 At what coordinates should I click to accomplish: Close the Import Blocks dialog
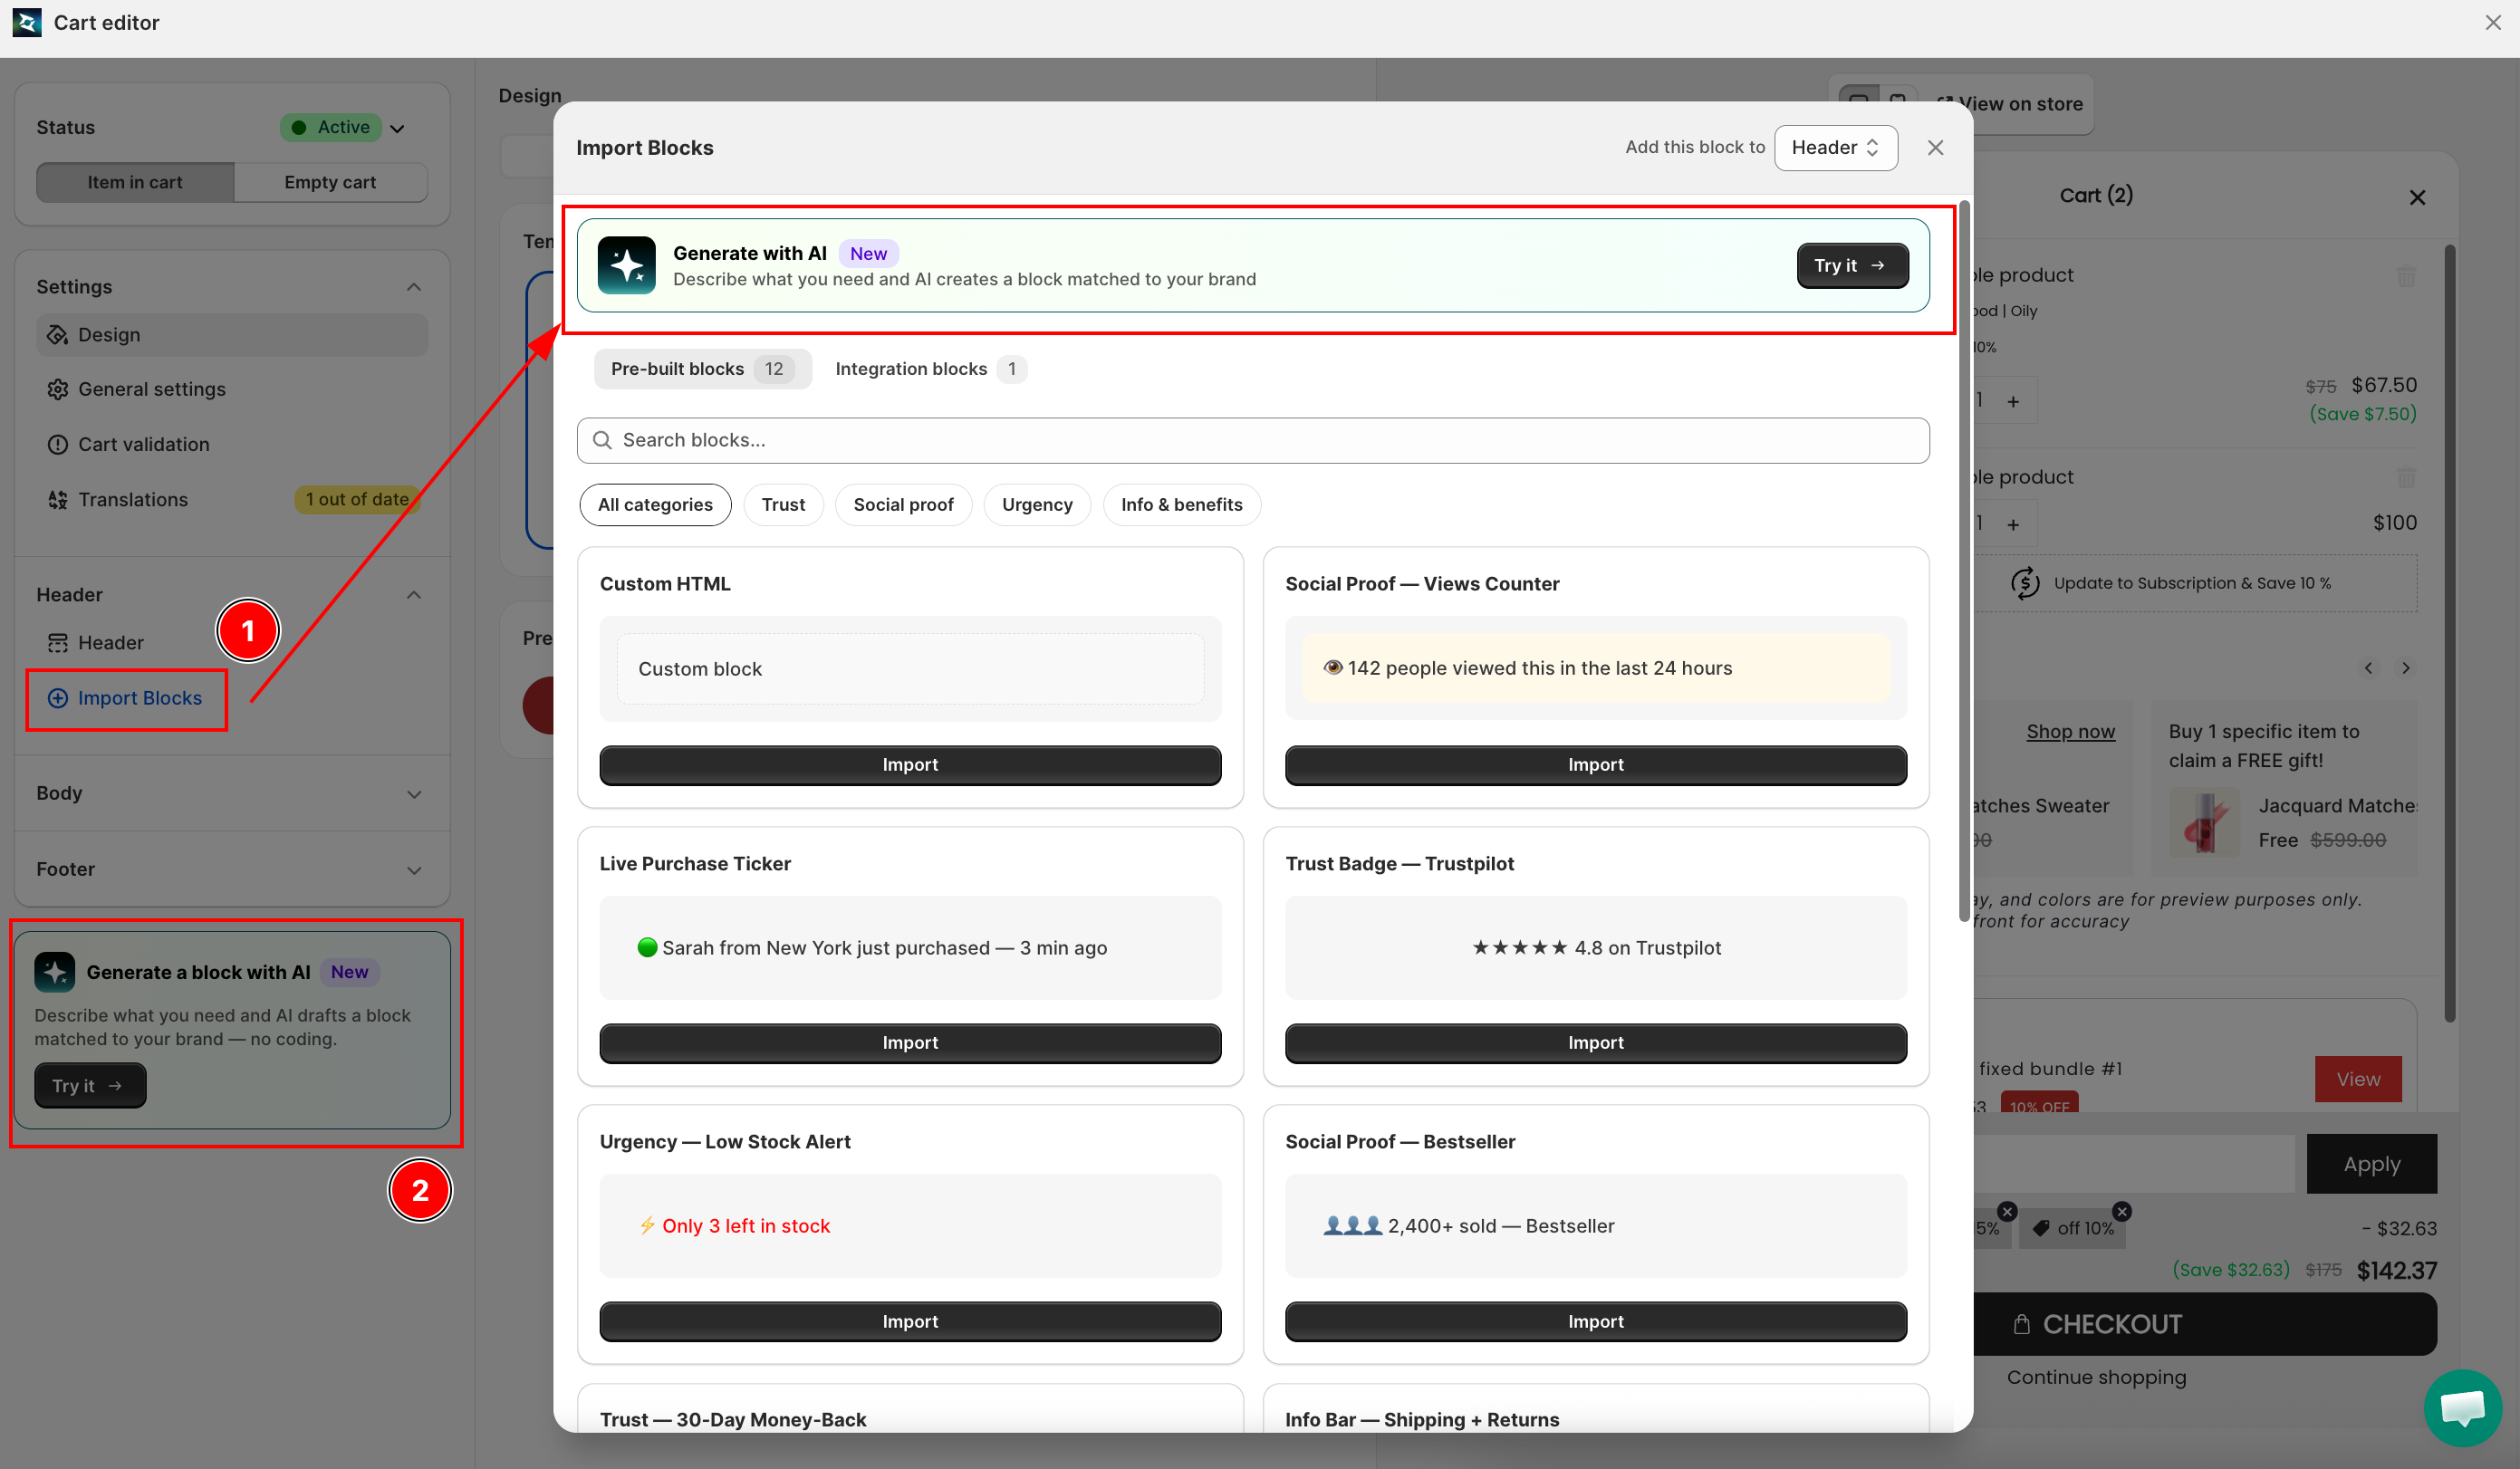(1935, 148)
